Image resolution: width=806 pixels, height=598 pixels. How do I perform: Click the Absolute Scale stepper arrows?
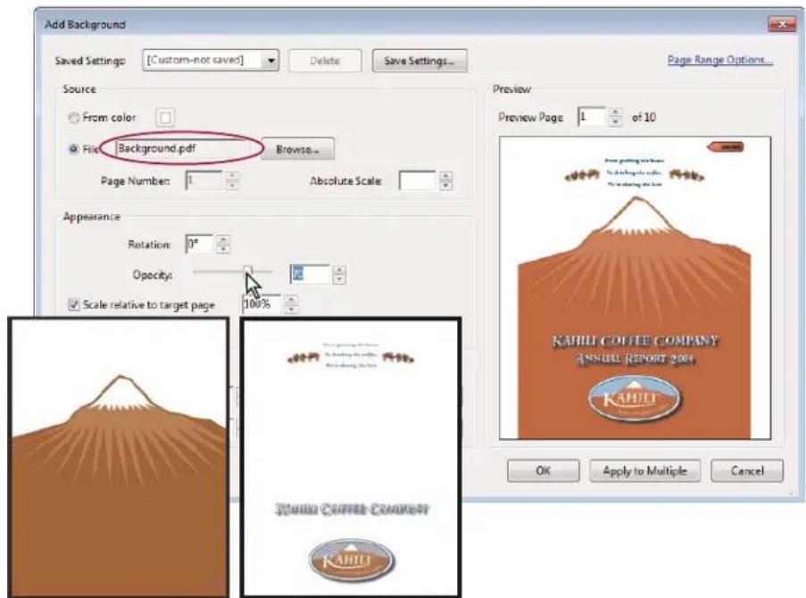[x=445, y=180]
